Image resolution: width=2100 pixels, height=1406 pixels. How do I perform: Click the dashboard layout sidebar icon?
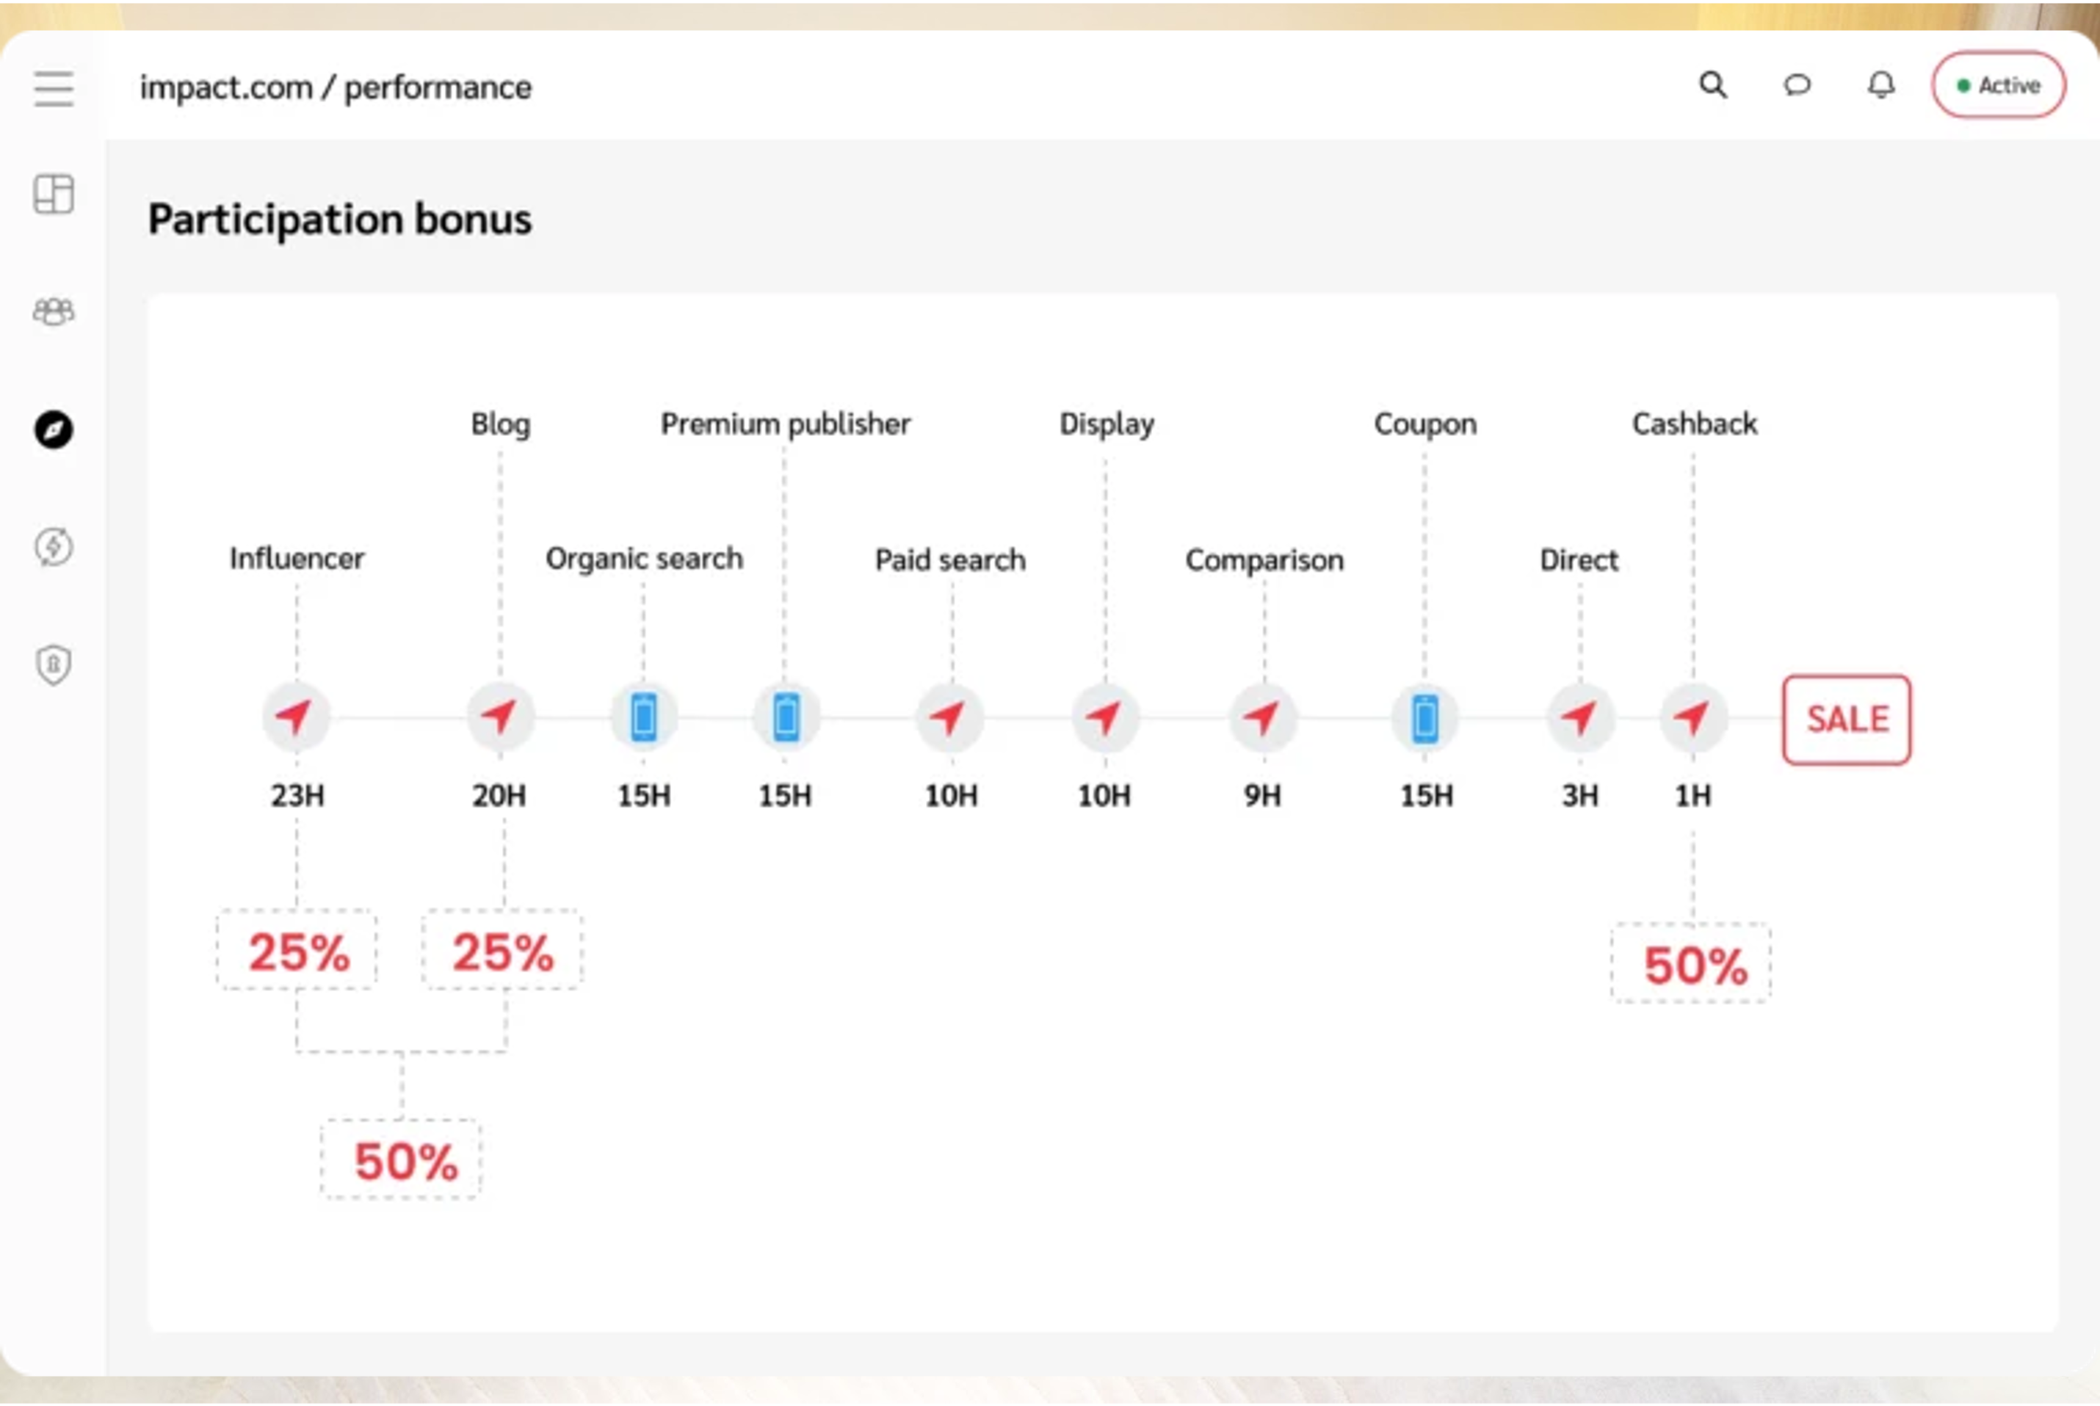click(x=54, y=194)
